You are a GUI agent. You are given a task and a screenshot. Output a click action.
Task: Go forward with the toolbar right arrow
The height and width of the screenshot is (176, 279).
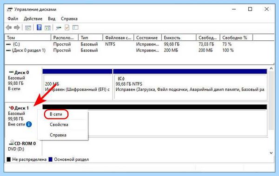(17, 27)
